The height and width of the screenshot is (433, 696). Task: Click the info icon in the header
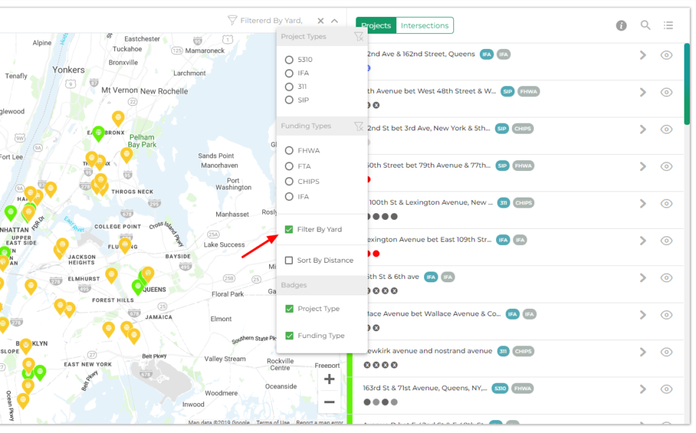pyautogui.click(x=621, y=25)
